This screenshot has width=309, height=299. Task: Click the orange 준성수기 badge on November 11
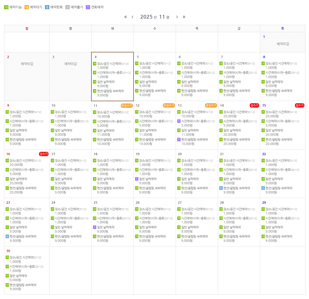126,106
